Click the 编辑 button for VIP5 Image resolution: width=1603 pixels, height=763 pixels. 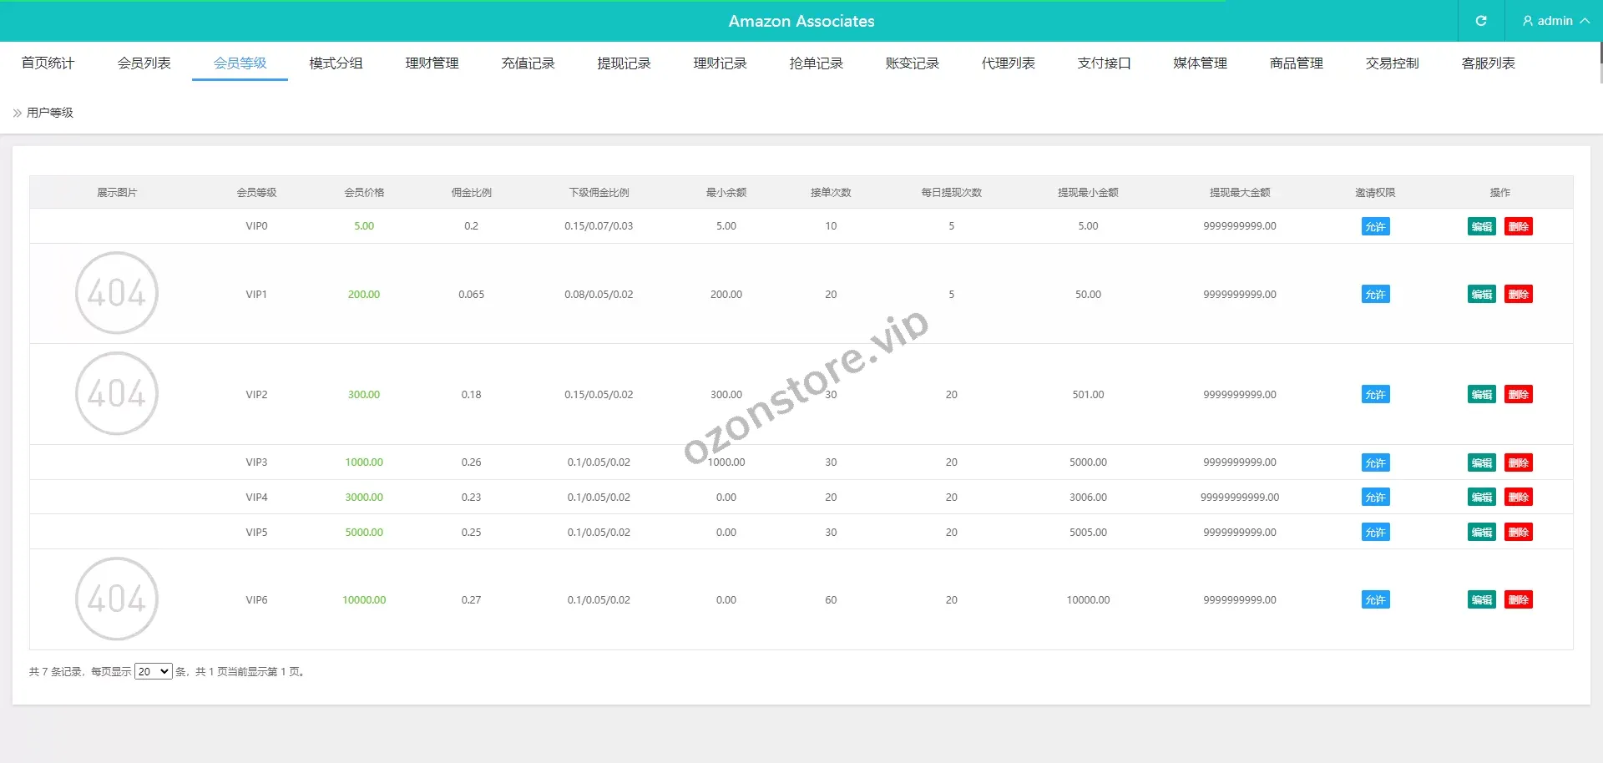pyautogui.click(x=1481, y=532)
